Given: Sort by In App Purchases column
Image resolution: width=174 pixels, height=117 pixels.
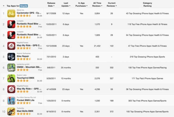Looking at the screenshot, I should click(82, 4).
